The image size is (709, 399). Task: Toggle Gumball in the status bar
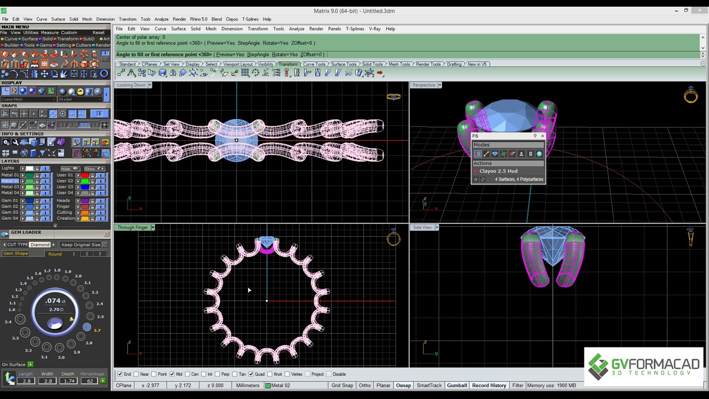[457, 385]
